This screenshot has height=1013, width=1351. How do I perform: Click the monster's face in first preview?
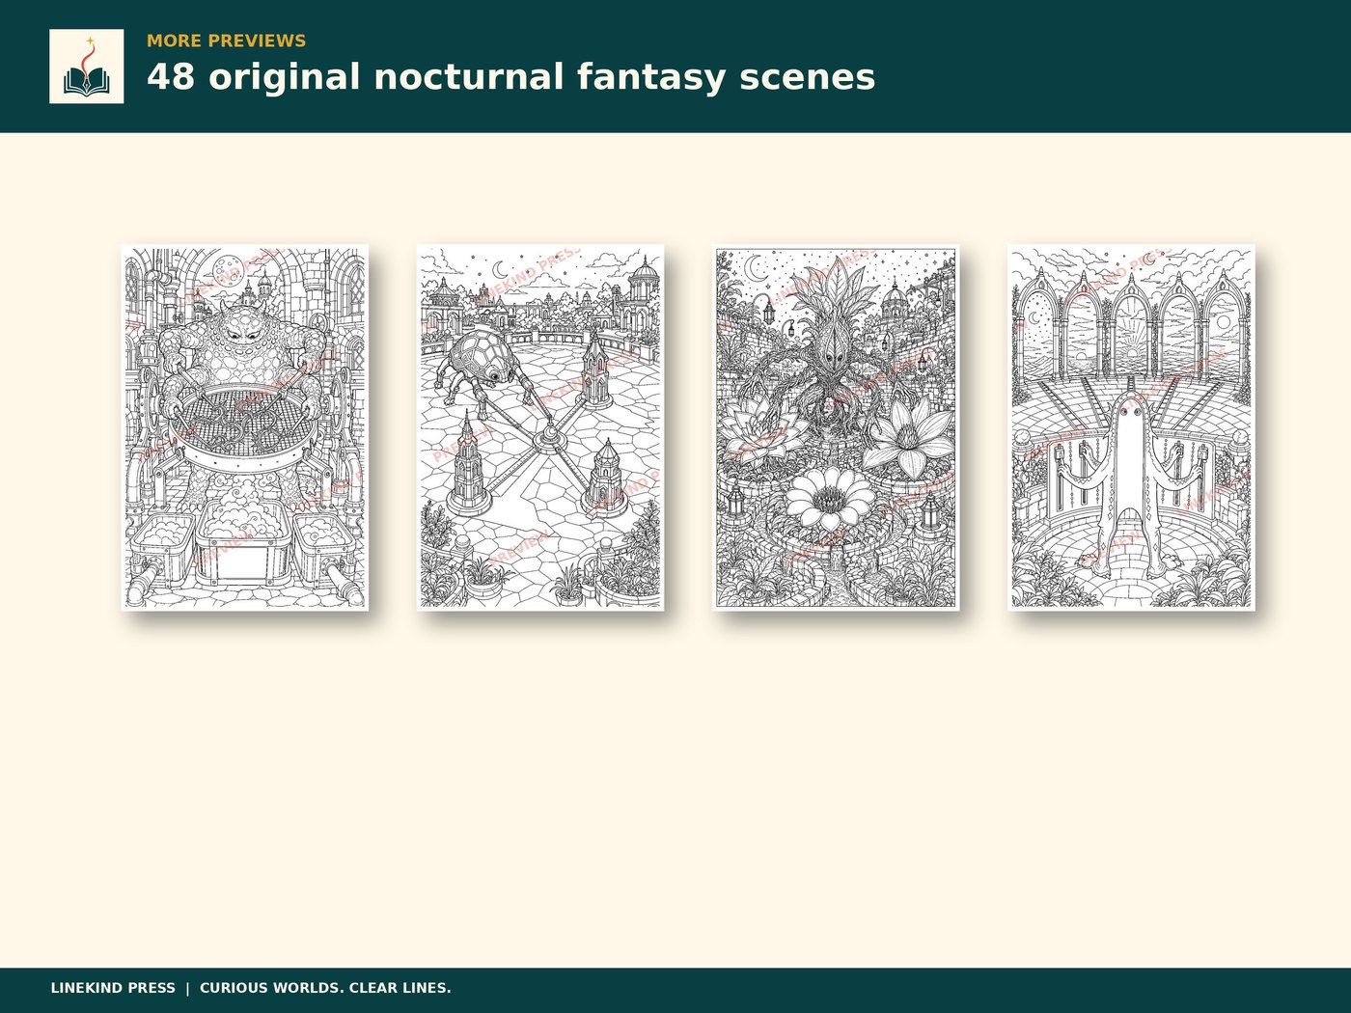pos(243,332)
